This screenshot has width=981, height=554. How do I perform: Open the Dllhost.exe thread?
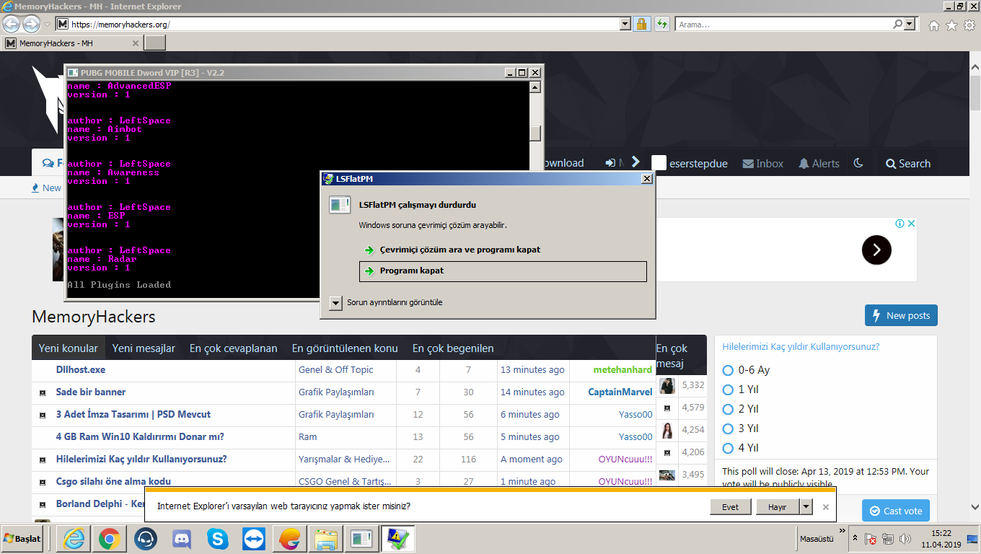pos(81,370)
